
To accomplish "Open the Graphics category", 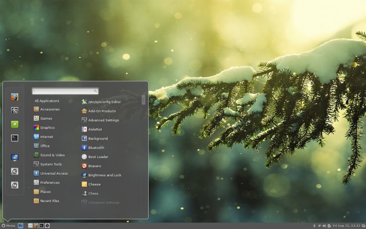I will (x=44, y=128).
